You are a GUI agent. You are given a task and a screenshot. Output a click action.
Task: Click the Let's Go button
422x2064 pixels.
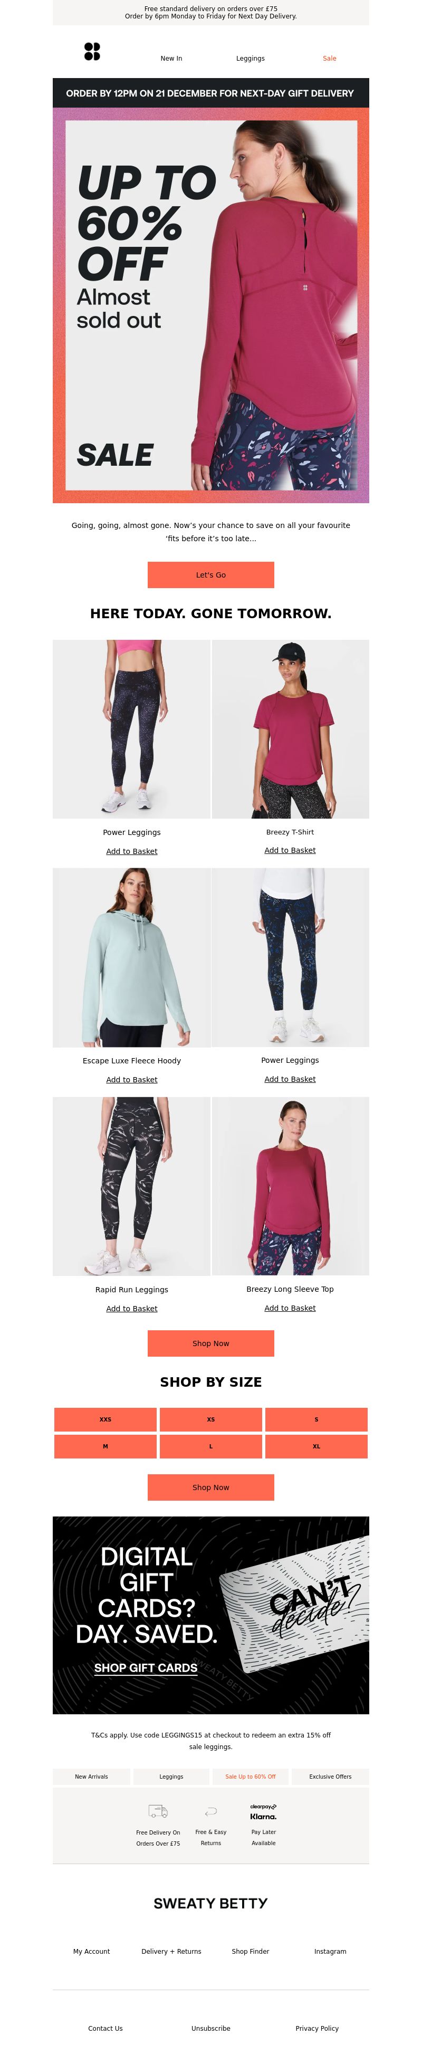pos(210,574)
